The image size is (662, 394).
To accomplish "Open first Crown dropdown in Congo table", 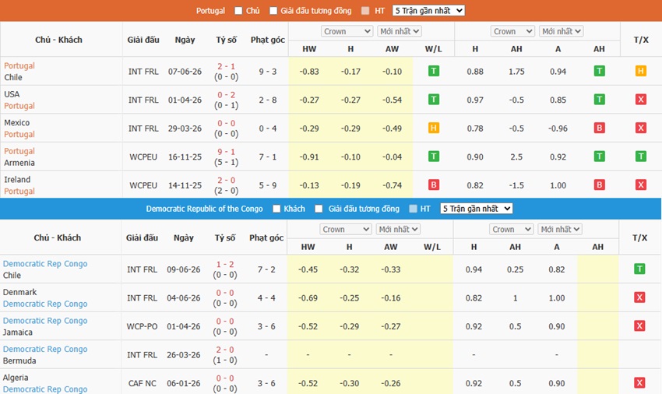I will click(x=346, y=229).
